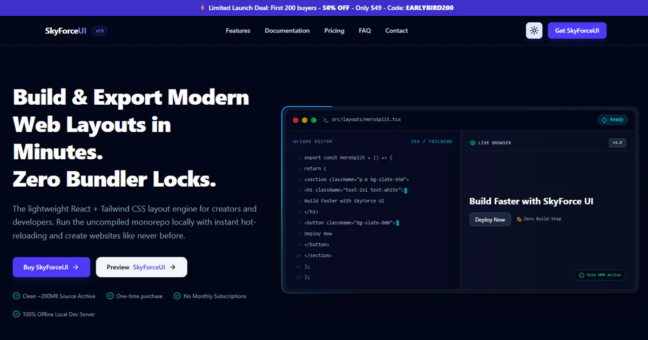Click the Buy SkyForceUI button
The height and width of the screenshot is (340, 648).
pyautogui.click(x=51, y=267)
